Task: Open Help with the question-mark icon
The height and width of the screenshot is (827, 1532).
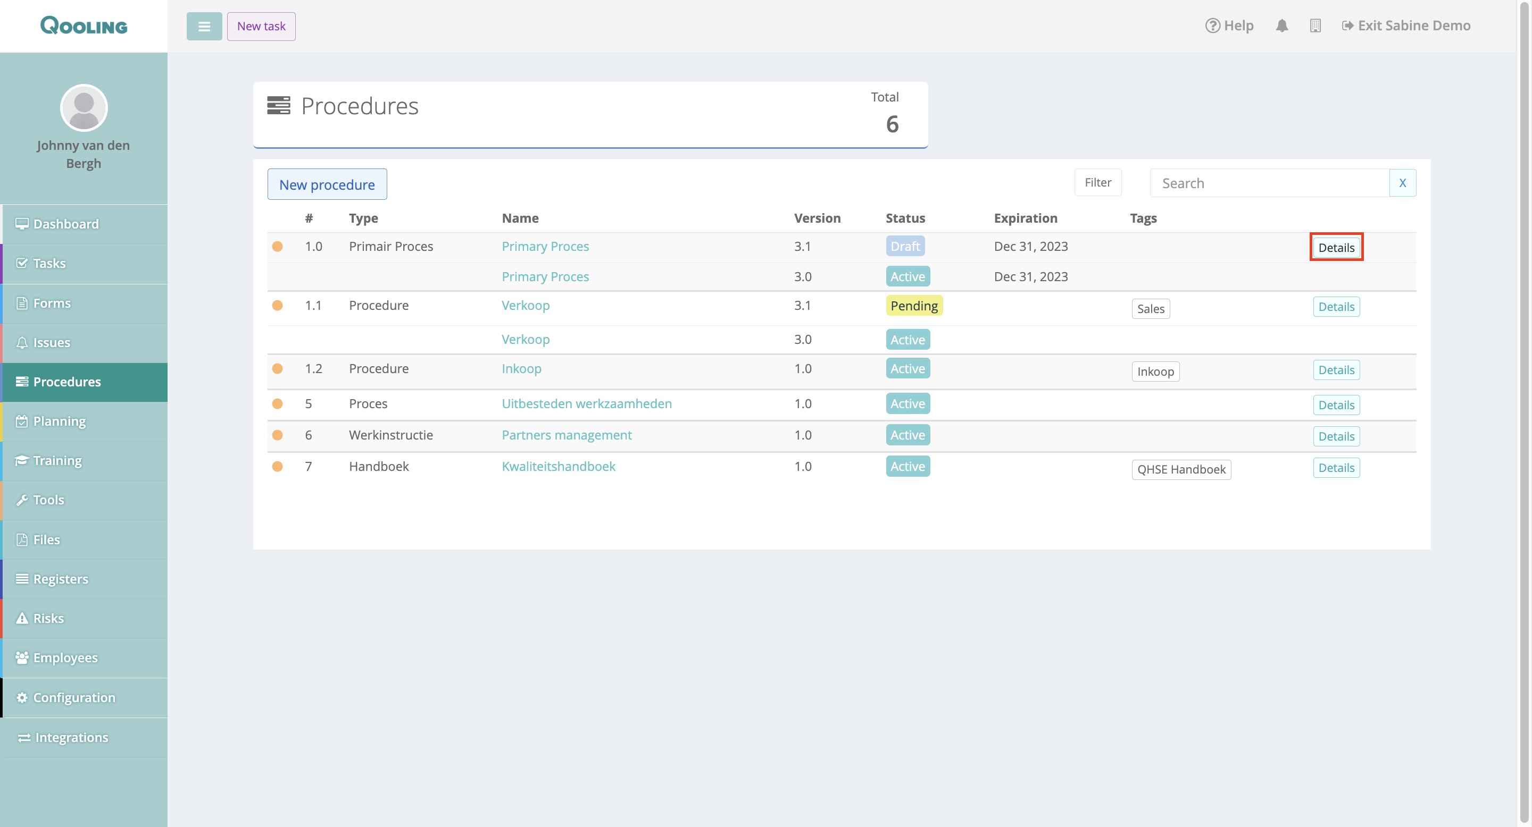Action: point(1229,26)
